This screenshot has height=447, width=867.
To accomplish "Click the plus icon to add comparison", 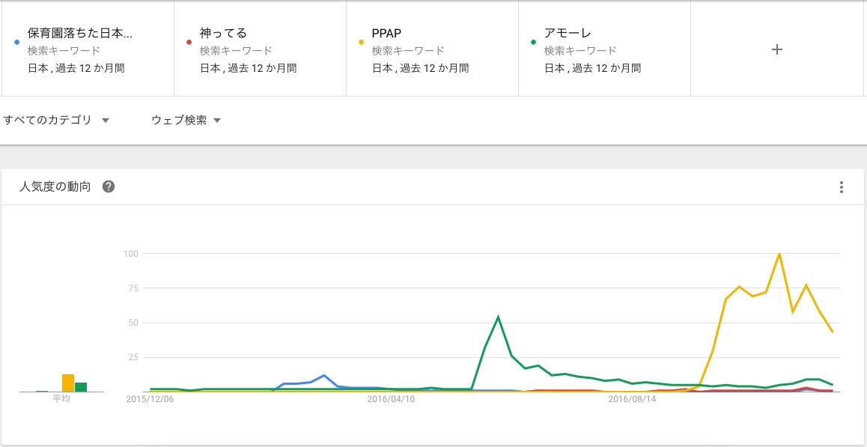I will 777,49.
